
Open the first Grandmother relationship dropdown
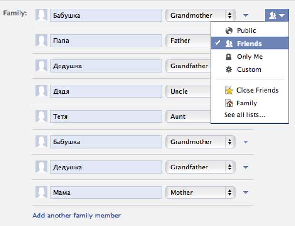pyautogui.click(x=200, y=15)
